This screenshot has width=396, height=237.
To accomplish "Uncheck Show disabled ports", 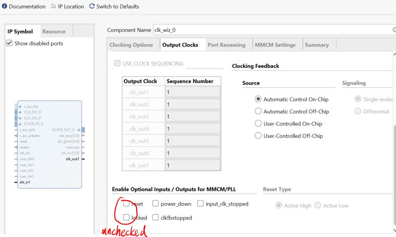I will pos(9,43).
